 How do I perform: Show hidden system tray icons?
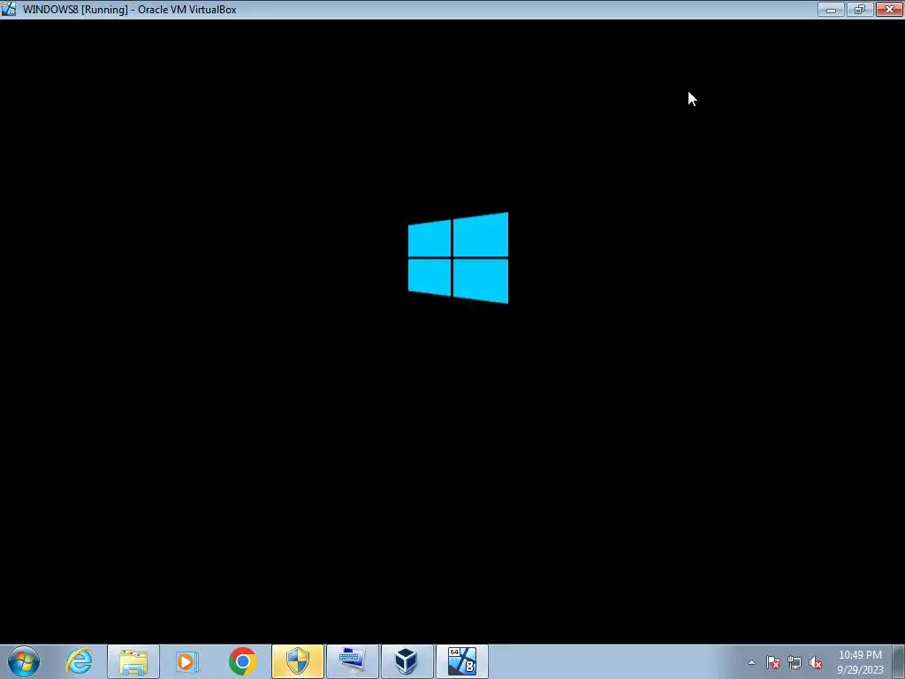[x=751, y=662]
